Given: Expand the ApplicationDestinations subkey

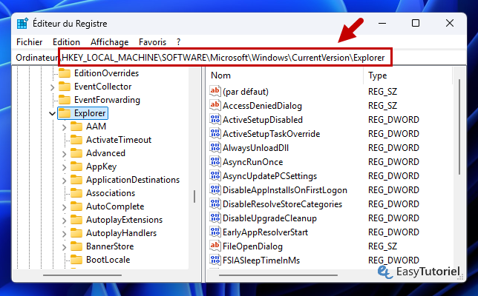Looking at the screenshot, I should [64, 181].
